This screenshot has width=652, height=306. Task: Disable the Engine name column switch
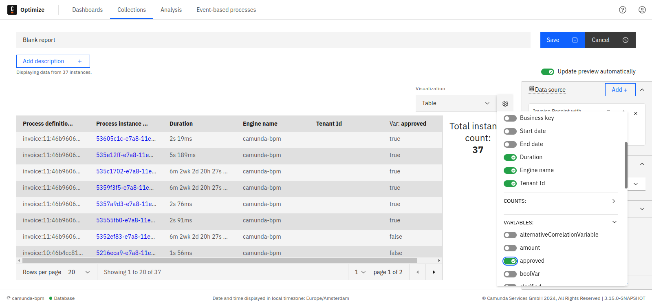(510, 171)
